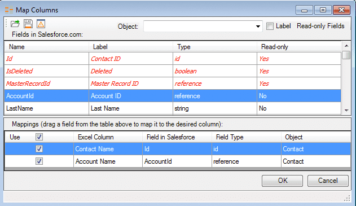Click the id field type mapping cell
The height and width of the screenshot is (206, 356).
click(247, 149)
